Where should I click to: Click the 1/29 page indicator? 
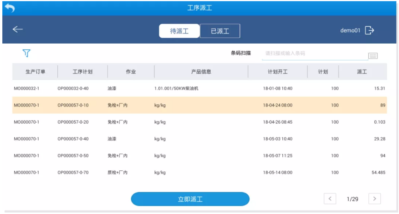pyautogui.click(x=353, y=199)
